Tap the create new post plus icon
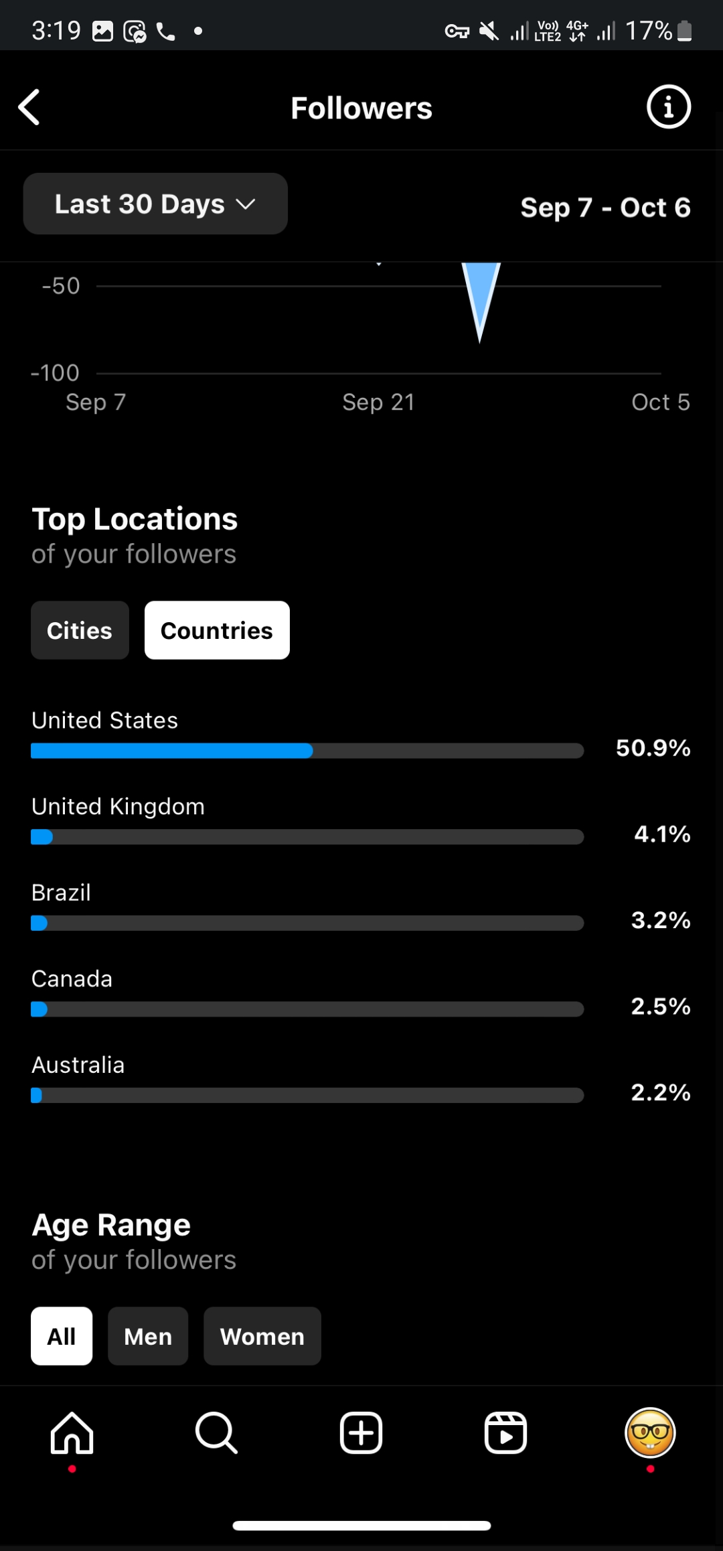The height and width of the screenshot is (1551, 723). (361, 1433)
